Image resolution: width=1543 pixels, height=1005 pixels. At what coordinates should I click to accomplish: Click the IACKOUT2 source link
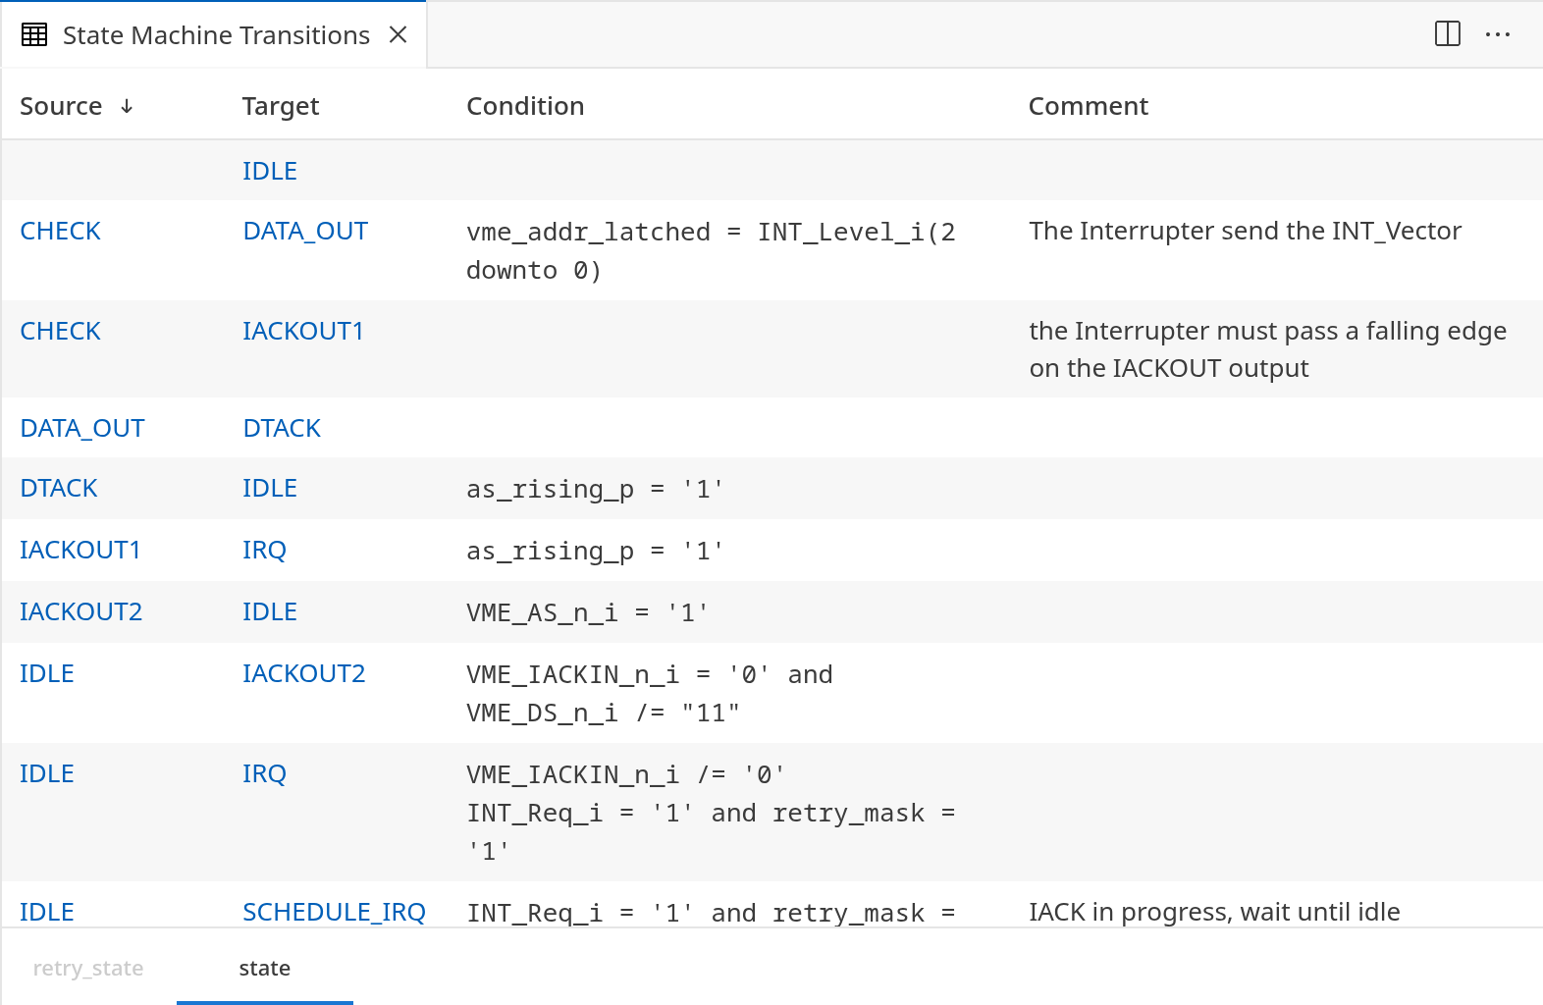click(x=81, y=612)
